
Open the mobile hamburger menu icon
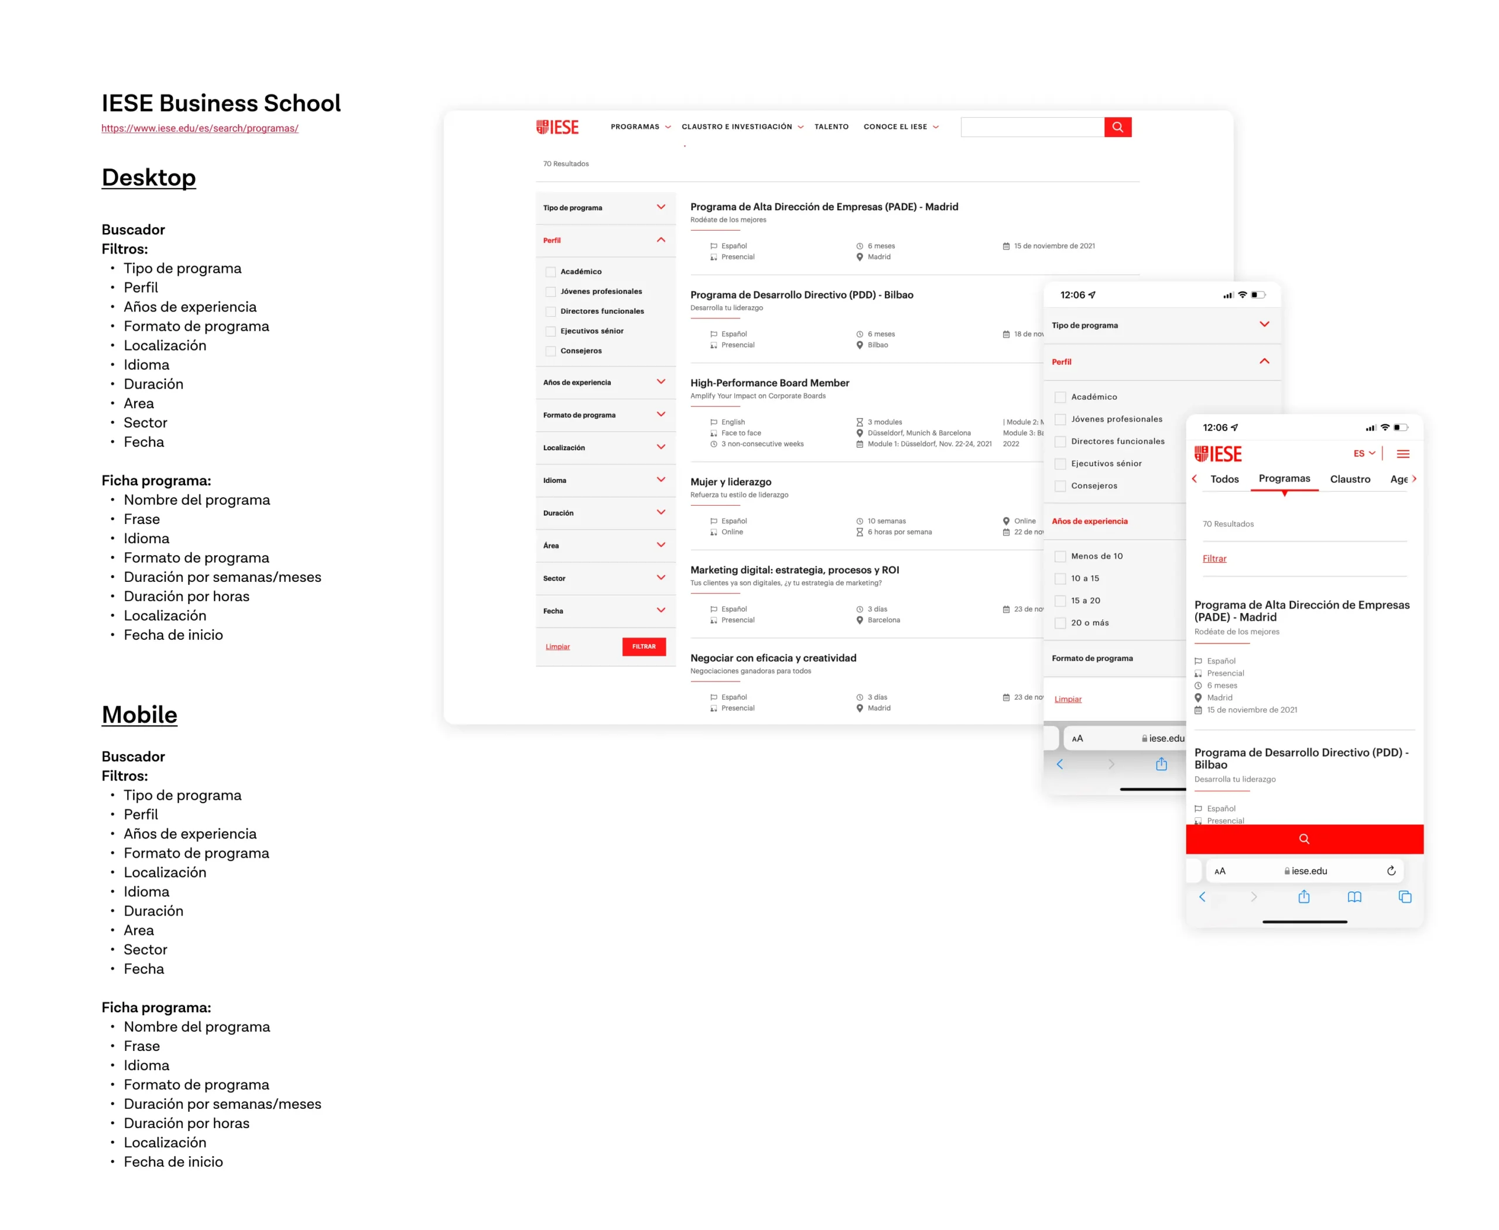coord(1402,454)
